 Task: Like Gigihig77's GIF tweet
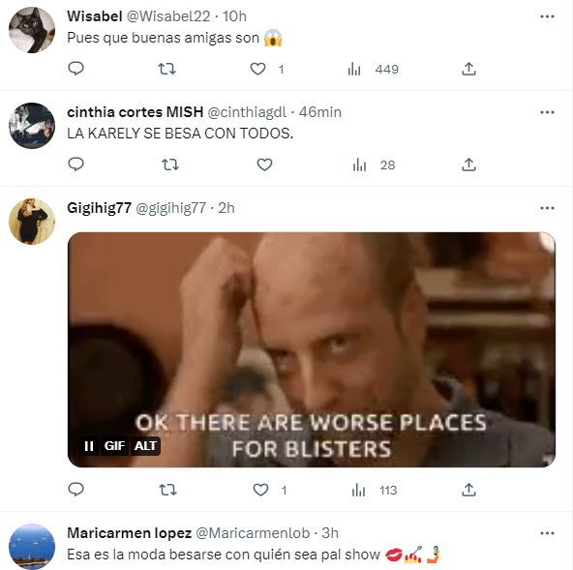(260, 490)
